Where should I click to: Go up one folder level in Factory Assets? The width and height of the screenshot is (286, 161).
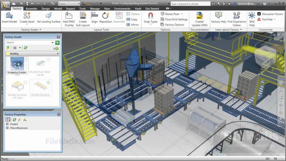point(8,48)
